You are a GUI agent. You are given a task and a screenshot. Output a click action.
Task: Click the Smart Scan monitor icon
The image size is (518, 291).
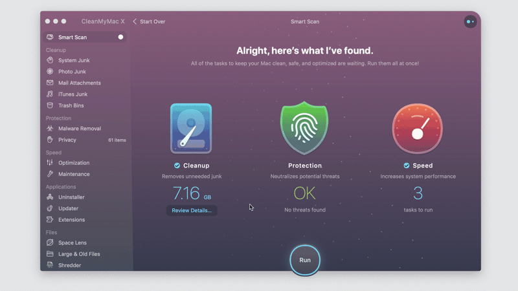coord(50,38)
